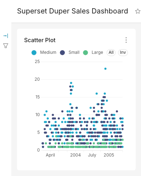Toggle the Medium series legend dot

34,52
